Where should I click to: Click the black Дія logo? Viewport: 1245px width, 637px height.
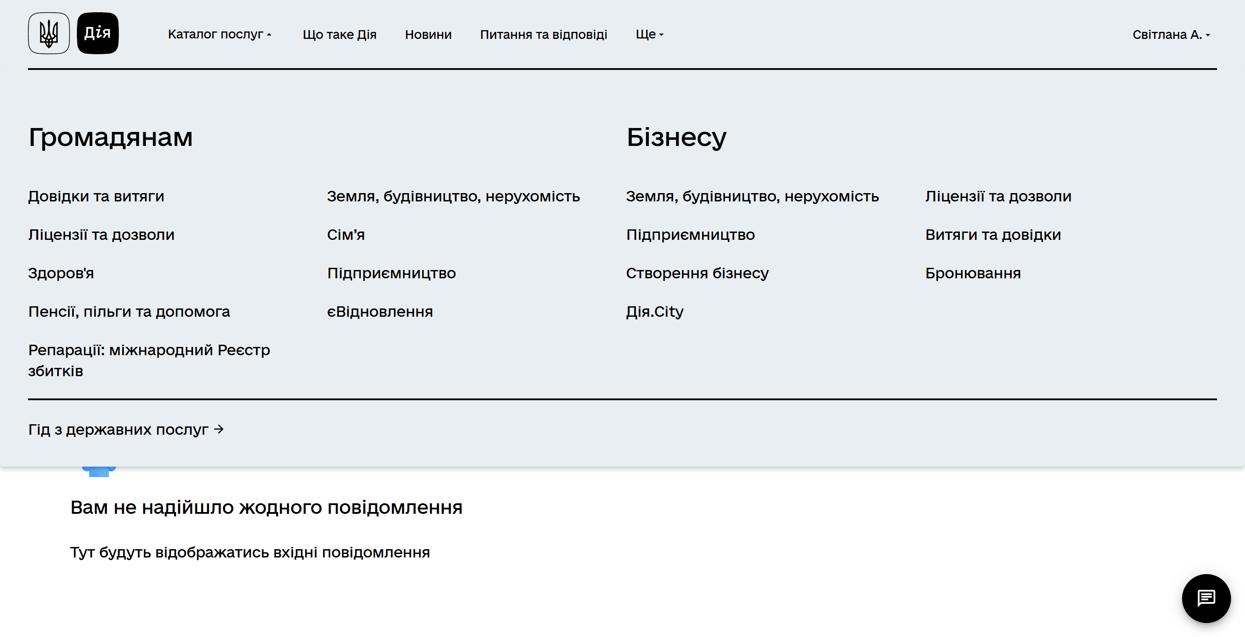click(97, 33)
